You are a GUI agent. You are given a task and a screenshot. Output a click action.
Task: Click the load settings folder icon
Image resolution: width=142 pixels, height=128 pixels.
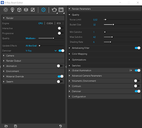pos(6,126)
